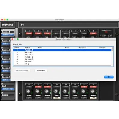The image size is (119, 119).
Task: Toggle +48V phantom power on channel 8
Action: click(93, 33)
